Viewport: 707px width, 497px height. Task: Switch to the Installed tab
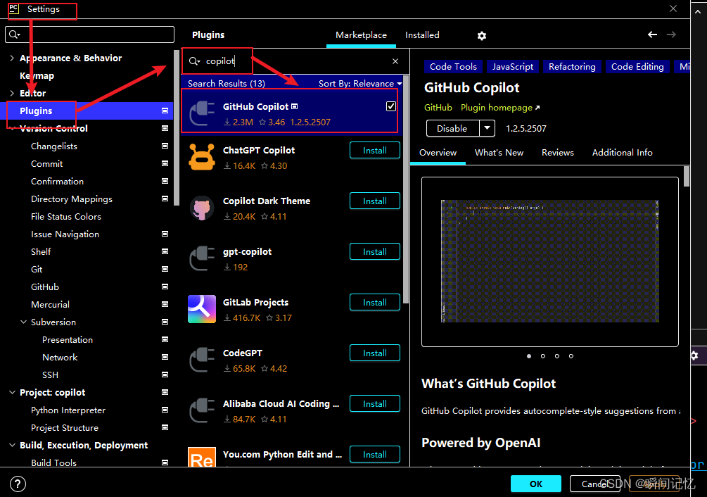pos(422,34)
